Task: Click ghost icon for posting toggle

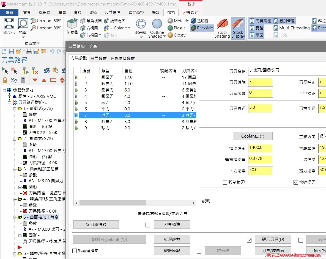Action: coord(23,80)
